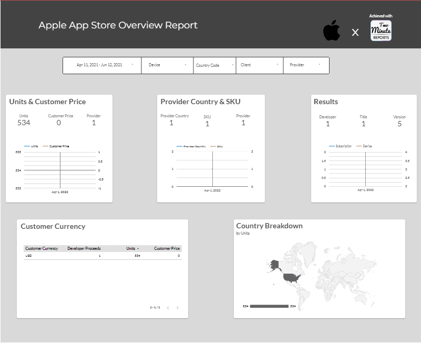Click the Developer count in the Results card
Viewport: 421px width, 343px height.
coord(327,123)
